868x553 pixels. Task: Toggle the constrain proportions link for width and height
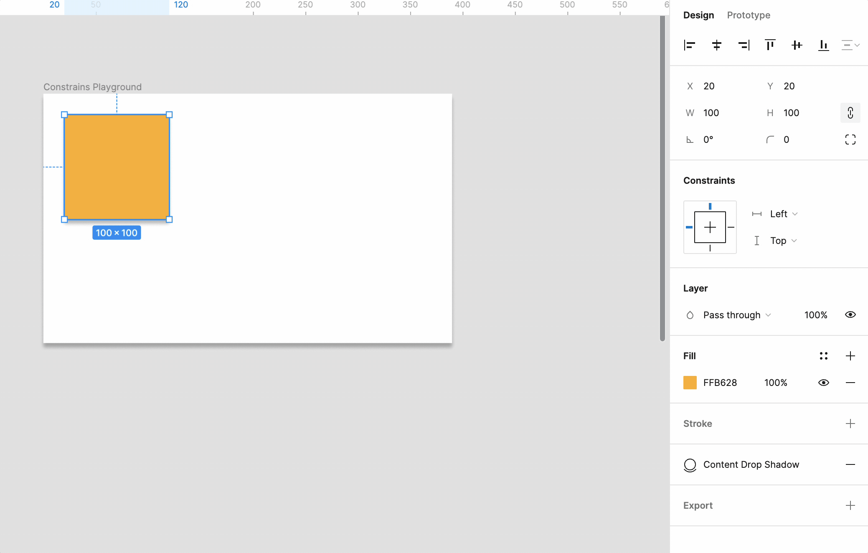pos(850,113)
